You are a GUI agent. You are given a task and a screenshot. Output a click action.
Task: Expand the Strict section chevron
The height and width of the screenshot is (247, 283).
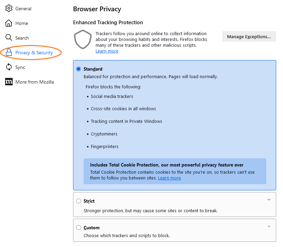pos(269,200)
